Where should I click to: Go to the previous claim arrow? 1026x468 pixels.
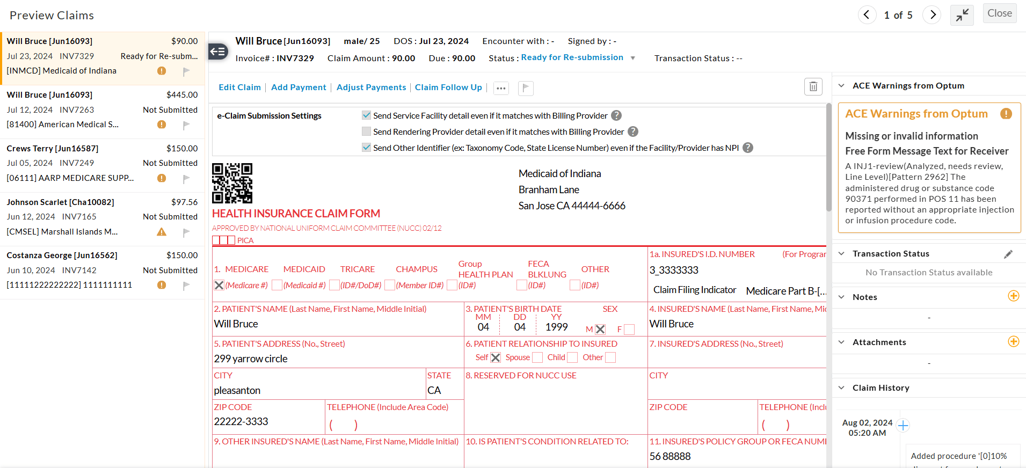[867, 15]
